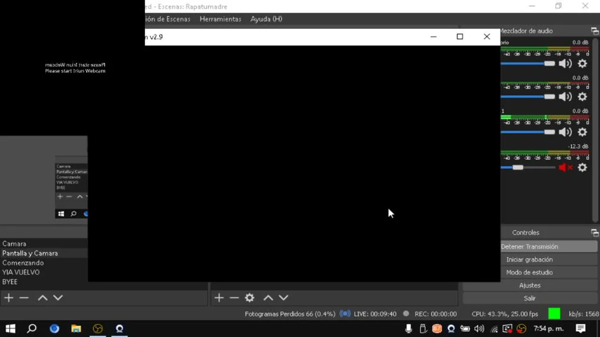The image size is (600, 337).
Task: Open Wi-Fi network tray icon
Action: (x=494, y=329)
